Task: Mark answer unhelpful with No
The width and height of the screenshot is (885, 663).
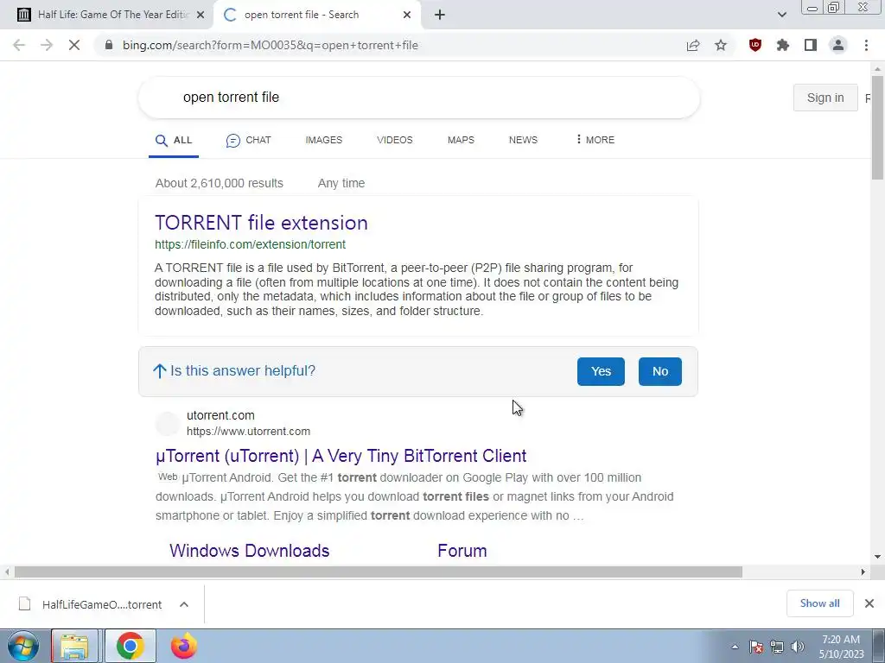Action: [x=659, y=371]
